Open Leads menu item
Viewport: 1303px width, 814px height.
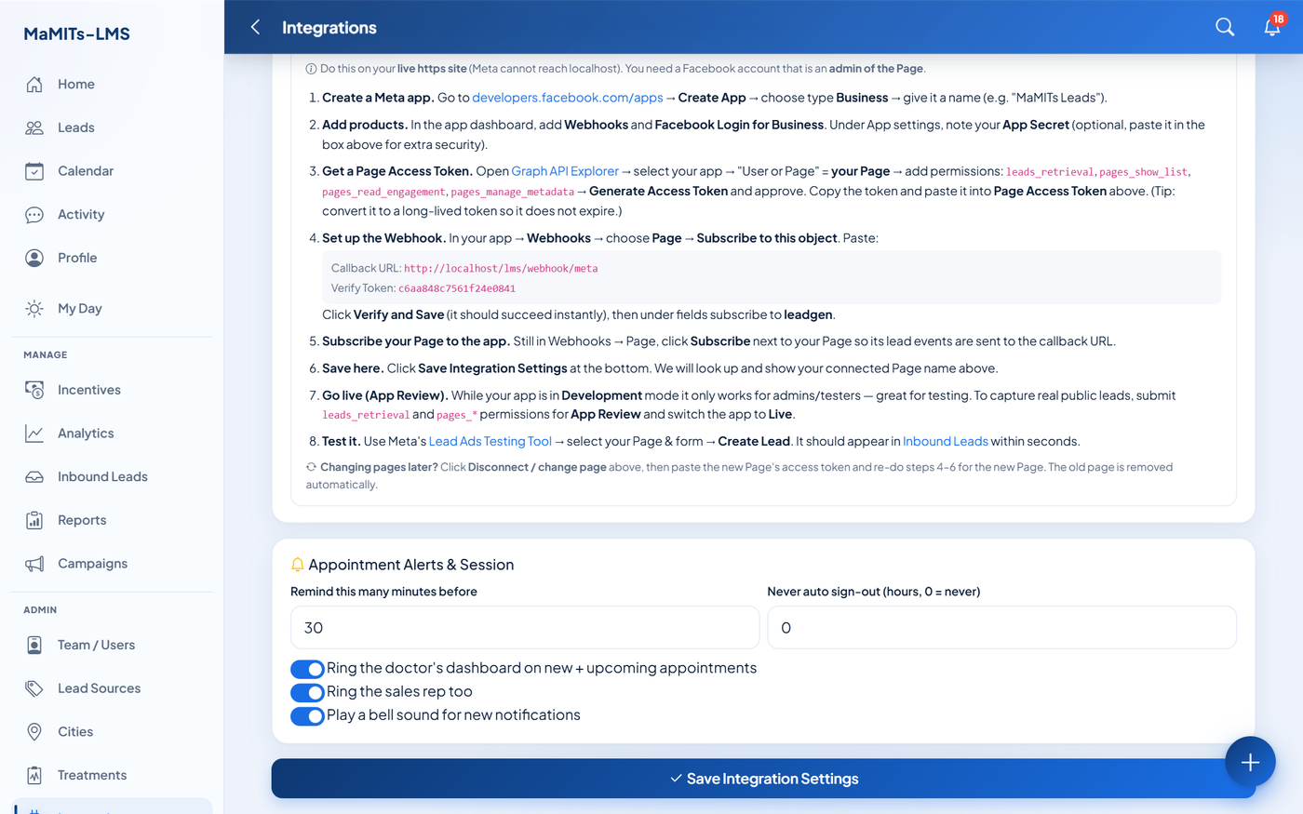tap(112, 127)
